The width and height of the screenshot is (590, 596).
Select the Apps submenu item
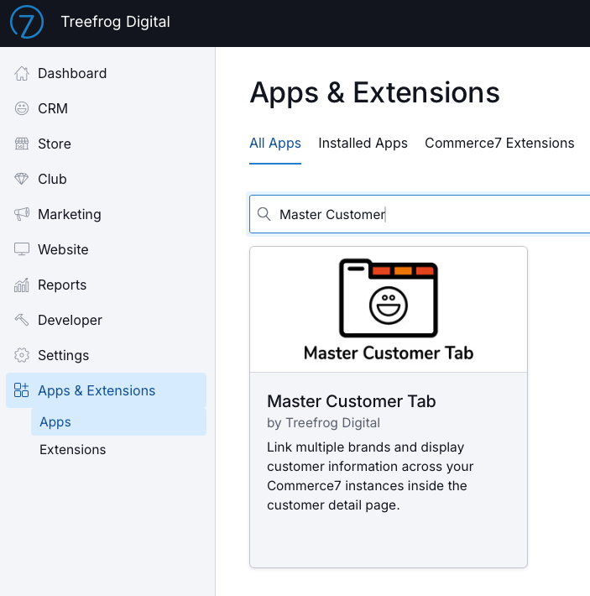pyautogui.click(x=118, y=422)
